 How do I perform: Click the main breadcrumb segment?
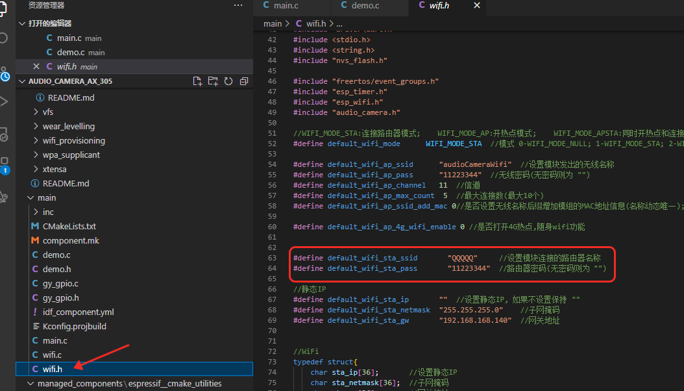[273, 23]
